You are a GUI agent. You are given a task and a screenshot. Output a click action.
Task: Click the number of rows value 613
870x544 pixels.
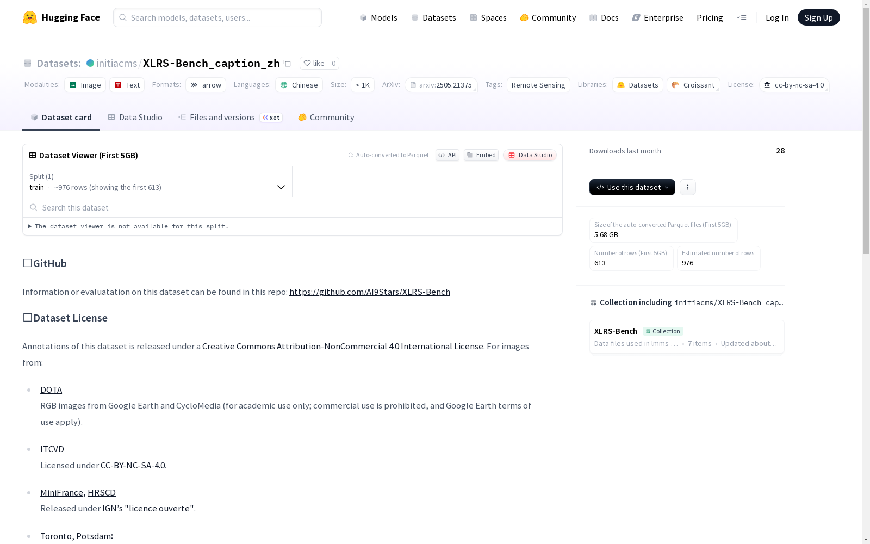point(600,263)
